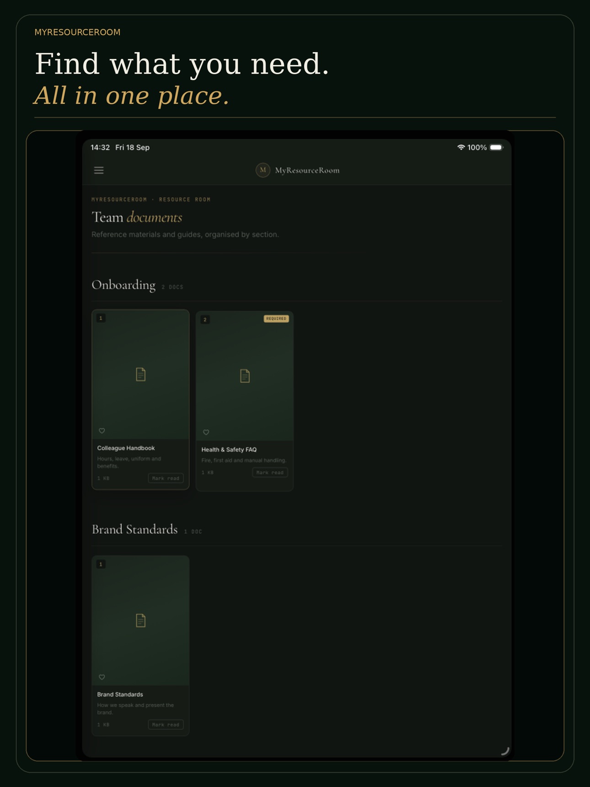Click the 14:32 clock in status bar
590x787 pixels.
tap(100, 147)
